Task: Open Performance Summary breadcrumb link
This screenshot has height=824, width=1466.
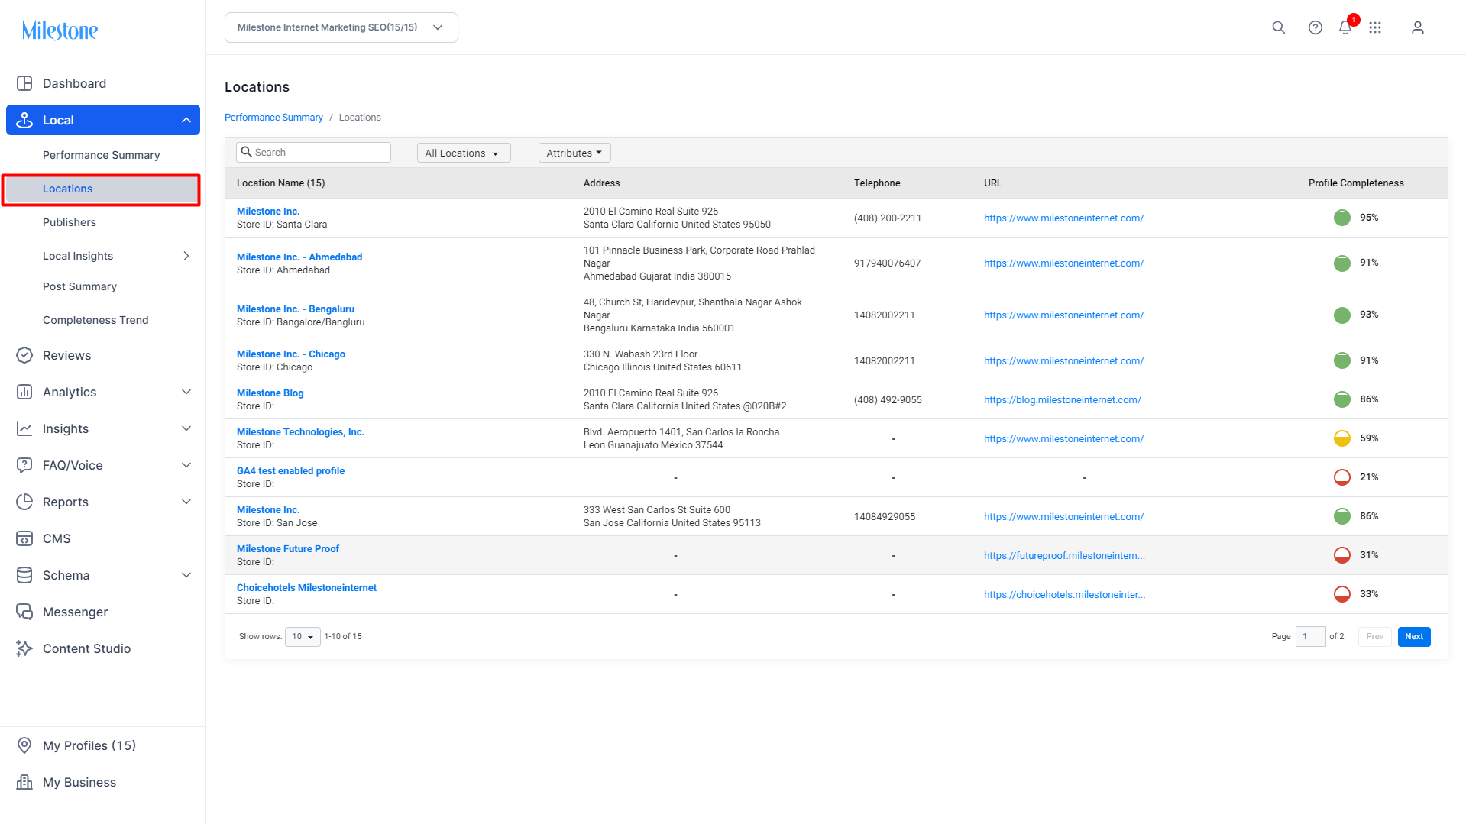Action: (273, 118)
